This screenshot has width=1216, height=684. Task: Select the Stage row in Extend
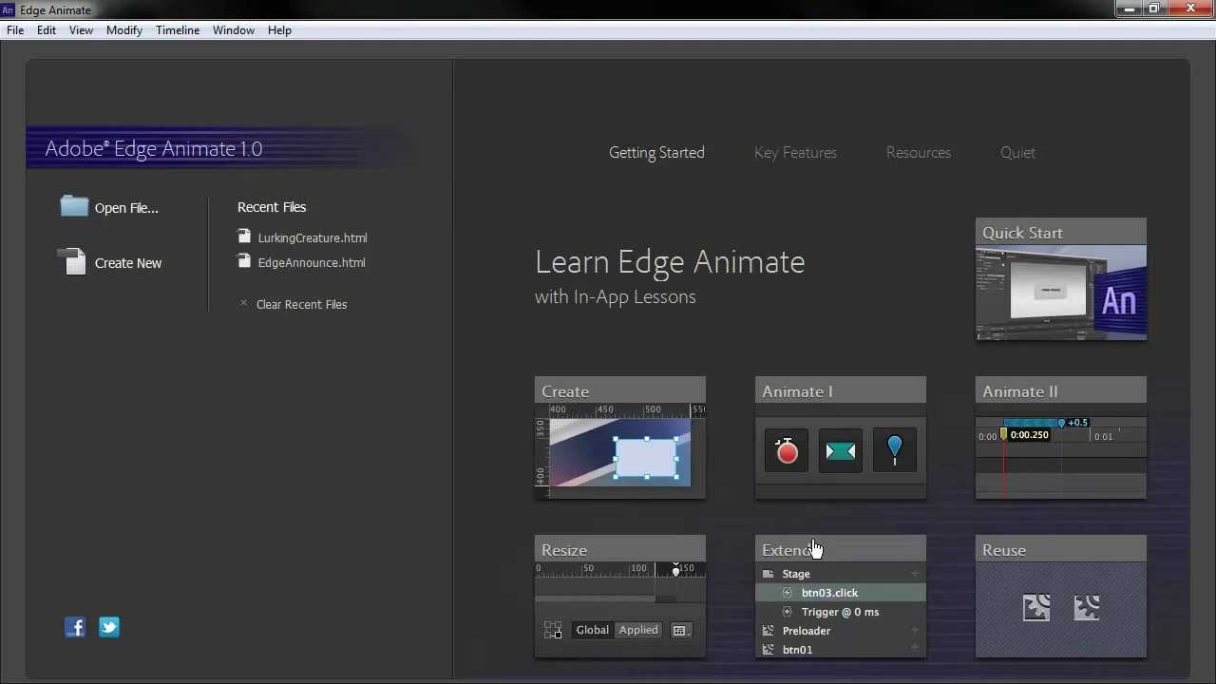click(x=841, y=574)
